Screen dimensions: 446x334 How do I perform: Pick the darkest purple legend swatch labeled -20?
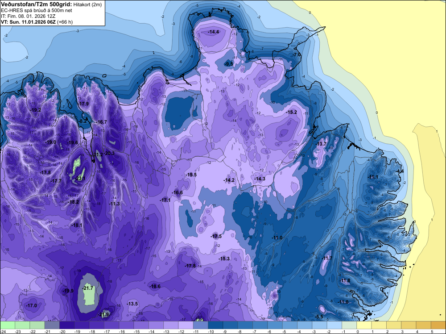(67, 325)
